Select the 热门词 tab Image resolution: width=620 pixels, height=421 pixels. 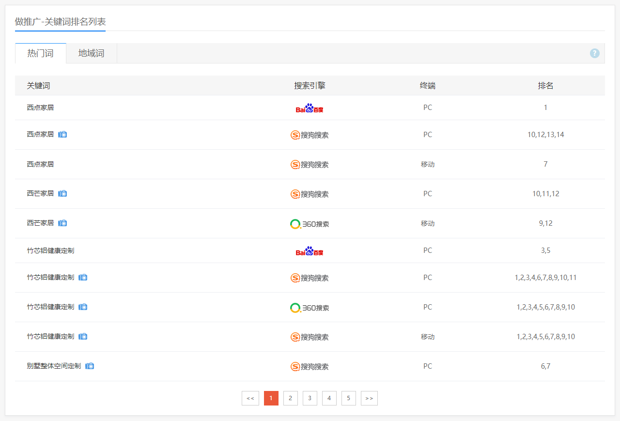click(x=40, y=53)
